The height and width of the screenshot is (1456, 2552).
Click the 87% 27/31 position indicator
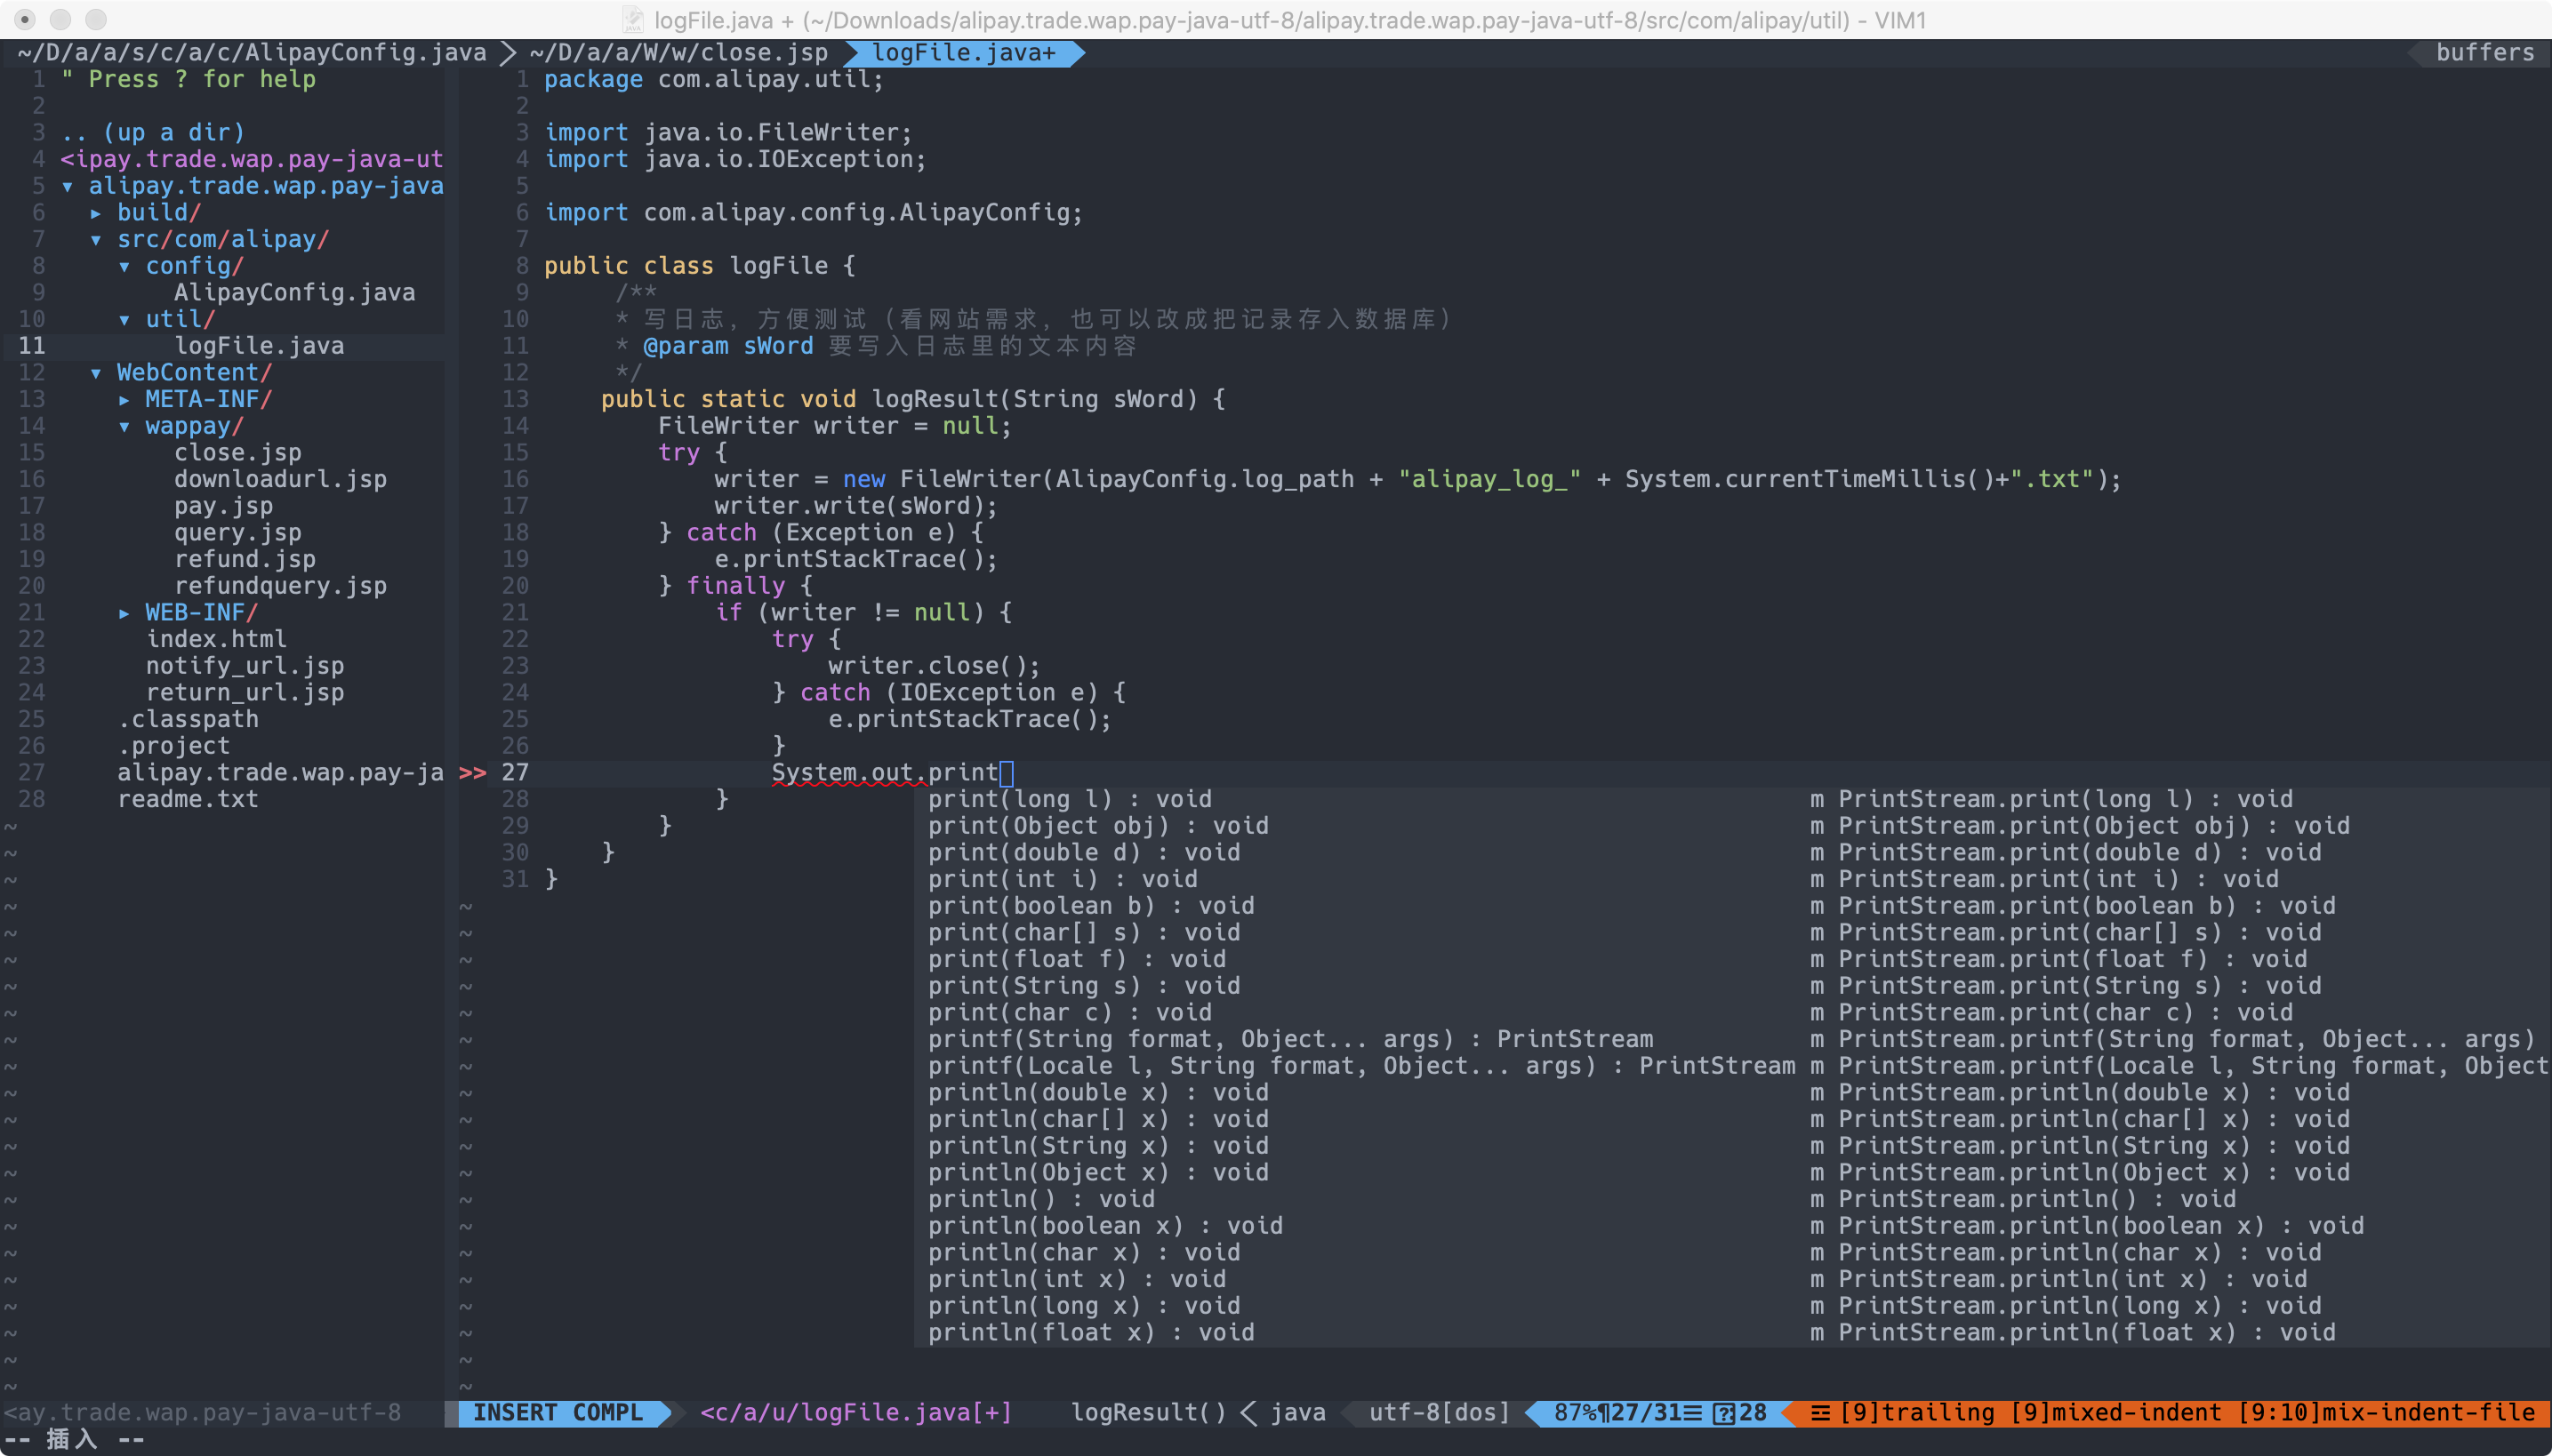(1659, 1413)
